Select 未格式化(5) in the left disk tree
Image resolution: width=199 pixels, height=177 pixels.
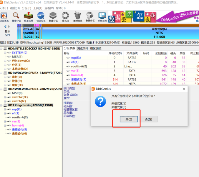coord(19,130)
